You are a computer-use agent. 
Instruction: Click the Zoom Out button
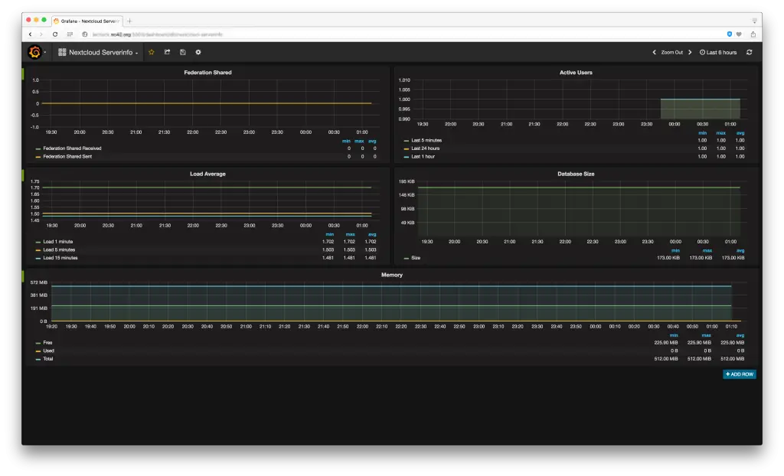pos(671,52)
